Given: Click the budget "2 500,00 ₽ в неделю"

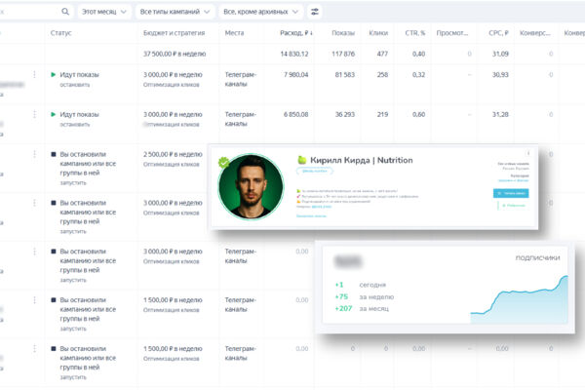Looking at the screenshot, I should [173, 154].
